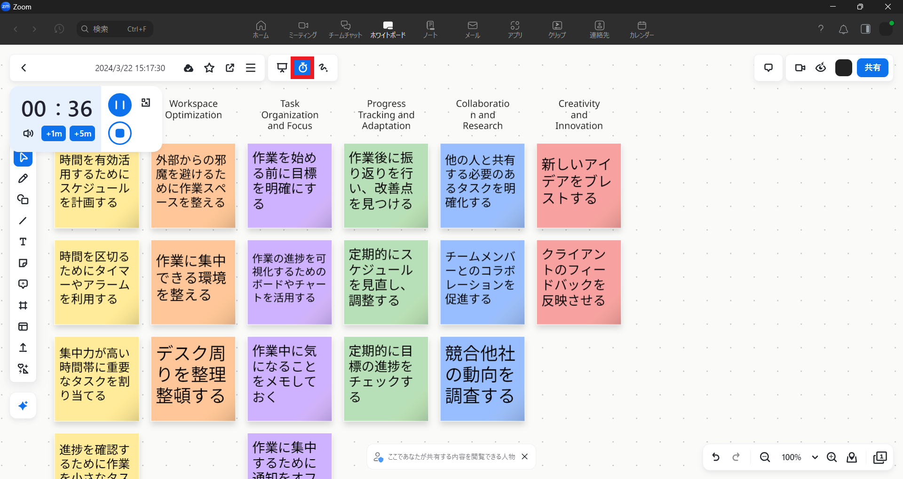Open the pages panel expander
The height and width of the screenshot is (479, 903).
879,457
